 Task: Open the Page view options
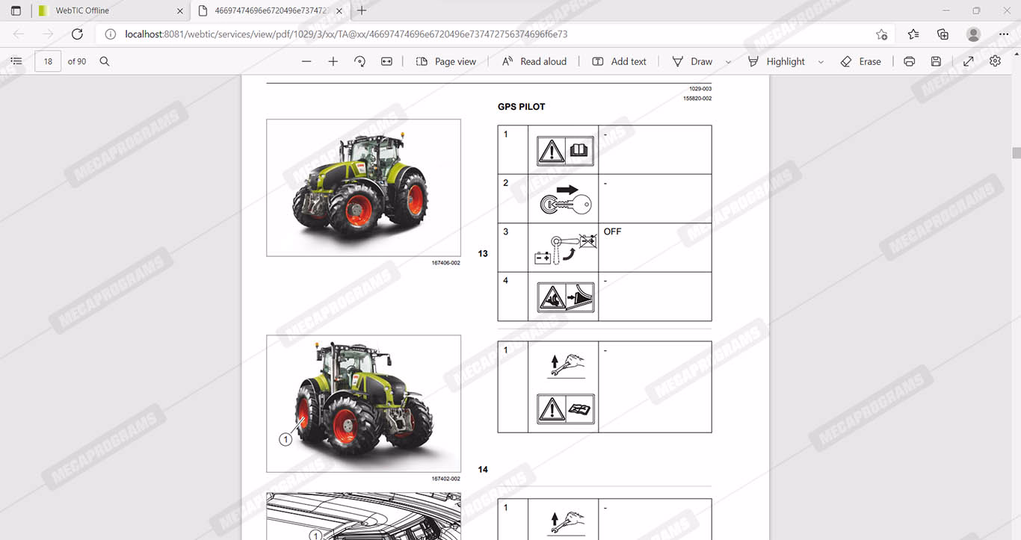[446, 61]
